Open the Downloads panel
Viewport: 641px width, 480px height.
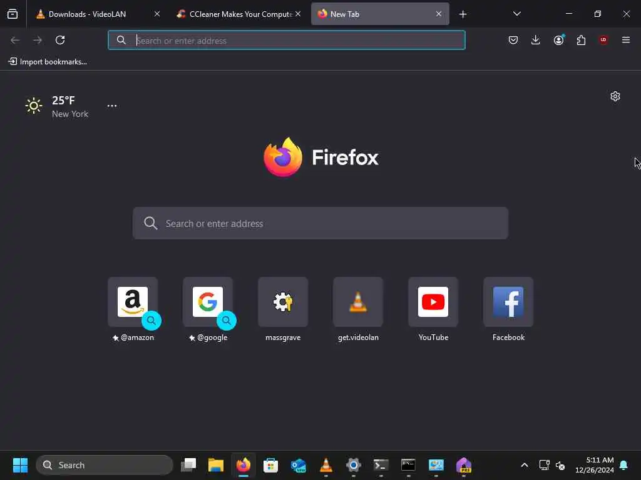point(536,40)
